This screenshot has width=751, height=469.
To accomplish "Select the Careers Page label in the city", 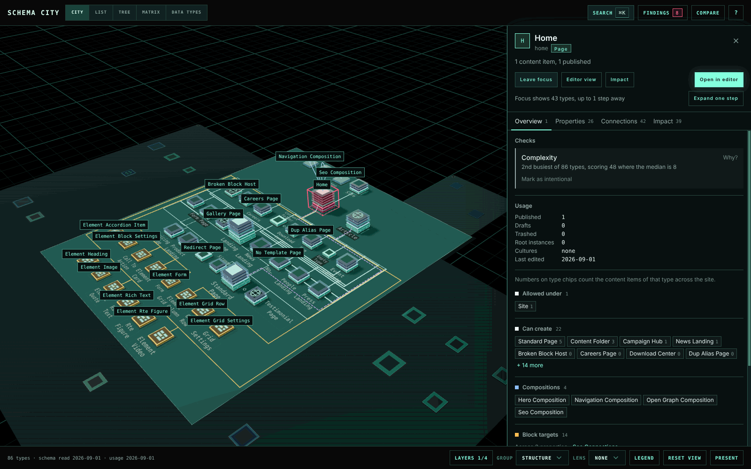I will click(261, 199).
